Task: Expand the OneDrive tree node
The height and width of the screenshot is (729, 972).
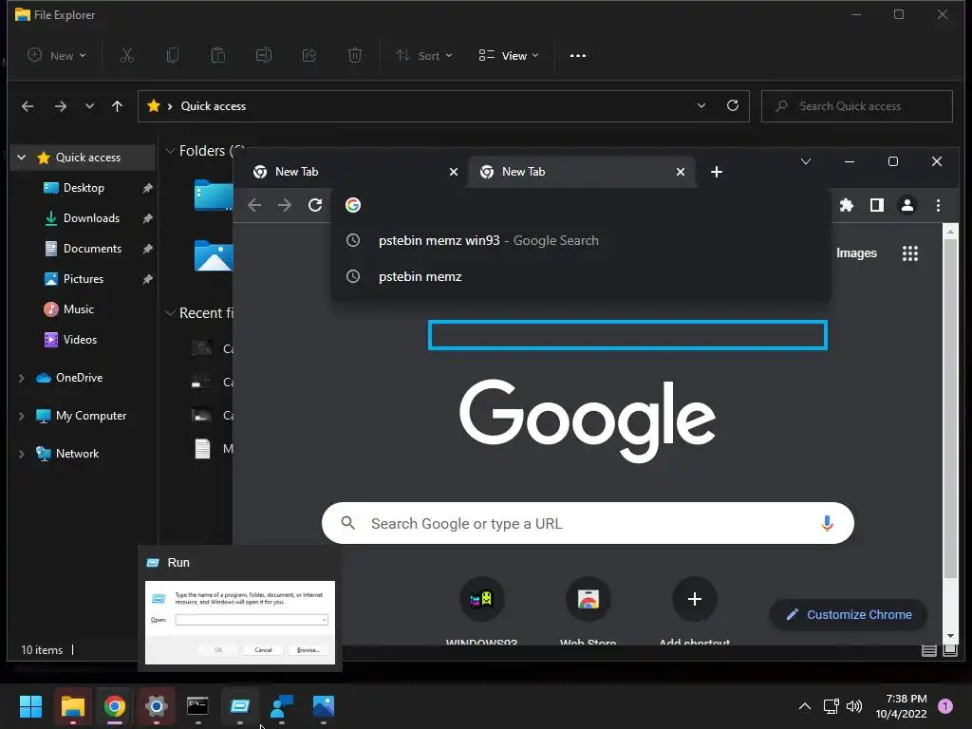Action: click(22, 378)
